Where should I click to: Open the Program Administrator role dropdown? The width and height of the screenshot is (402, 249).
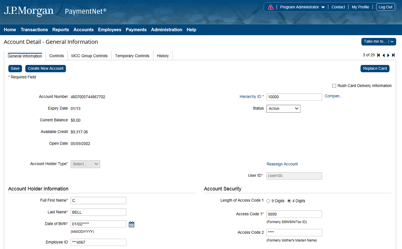pos(302,7)
